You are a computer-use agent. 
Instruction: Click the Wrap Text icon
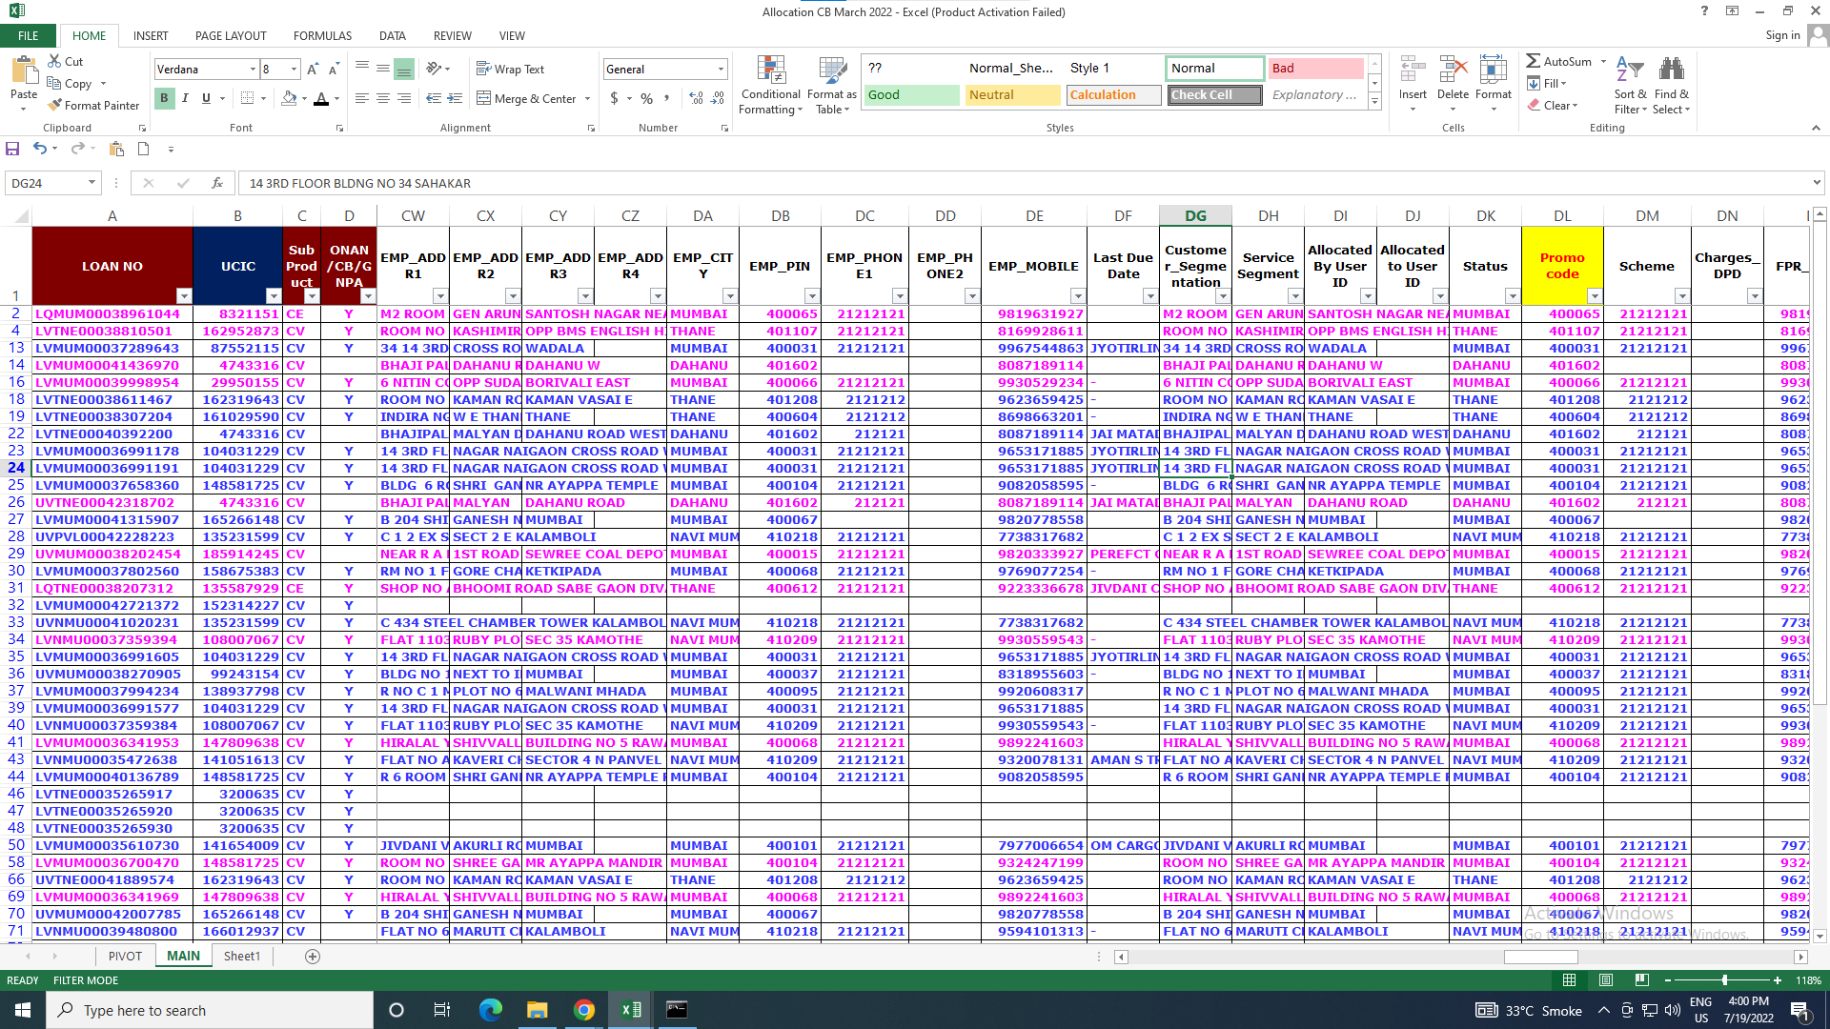click(484, 69)
